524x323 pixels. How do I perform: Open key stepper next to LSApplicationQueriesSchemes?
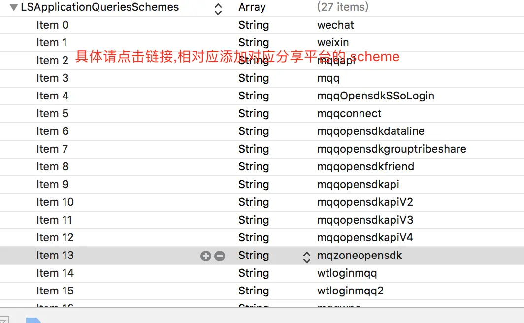[x=218, y=9]
